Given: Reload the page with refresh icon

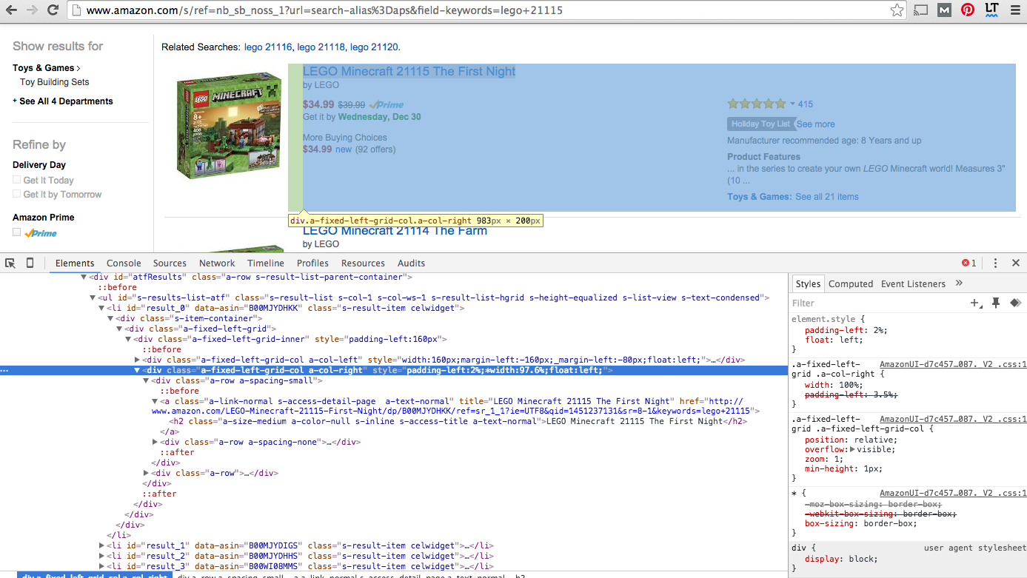Looking at the screenshot, I should 53,10.
